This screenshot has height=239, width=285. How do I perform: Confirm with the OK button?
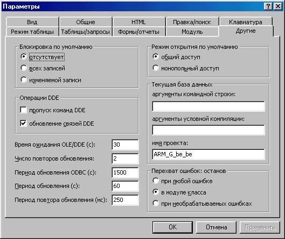pyautogui.click(x=172, y=227)
